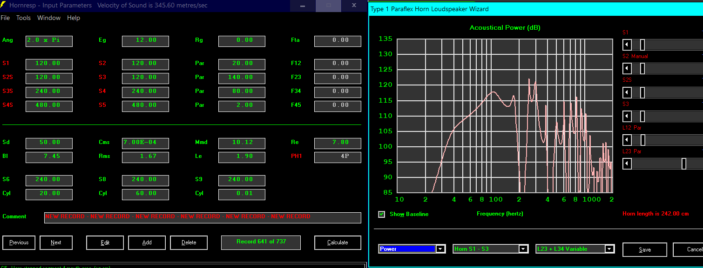This screenshot has width=703, height=268.
Task: Click the S2 Manual slider thumb
Action: click(x=642, y=68)
